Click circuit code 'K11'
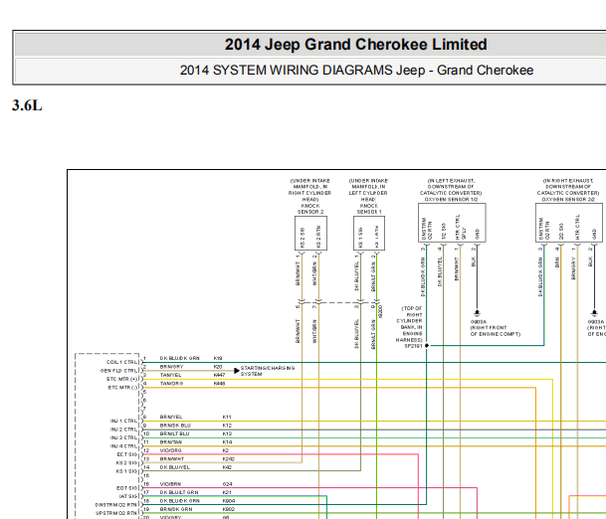This screenshot has width=606, height=519. (227, 417)
